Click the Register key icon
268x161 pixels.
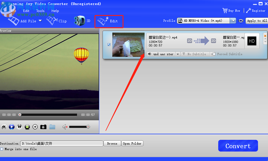click(x=248, y=10)
